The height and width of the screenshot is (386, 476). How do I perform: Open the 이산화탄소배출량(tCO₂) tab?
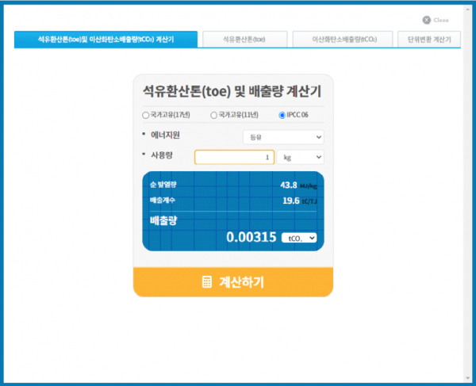pyautogui.click(x=342, y=39)
